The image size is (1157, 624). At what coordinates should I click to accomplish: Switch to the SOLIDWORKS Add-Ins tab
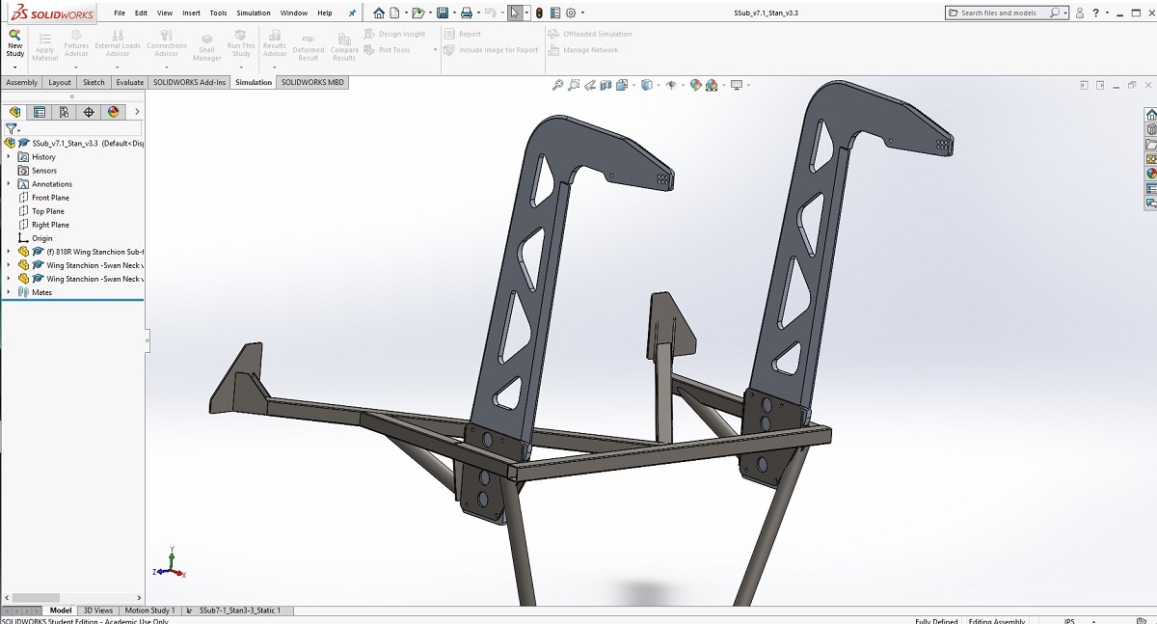[x=189, y=83]
